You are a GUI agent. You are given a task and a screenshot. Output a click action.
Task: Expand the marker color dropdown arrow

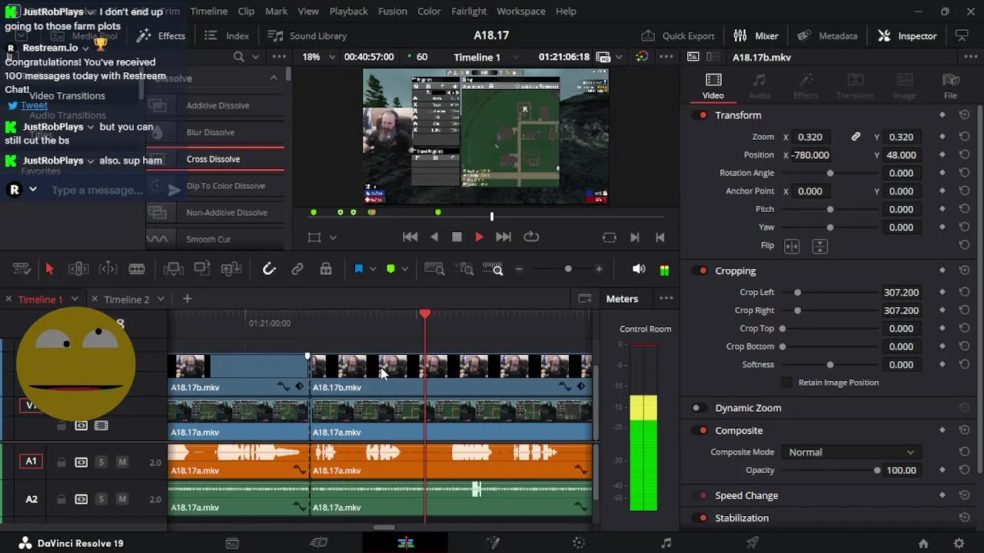(x=405, y=269)
